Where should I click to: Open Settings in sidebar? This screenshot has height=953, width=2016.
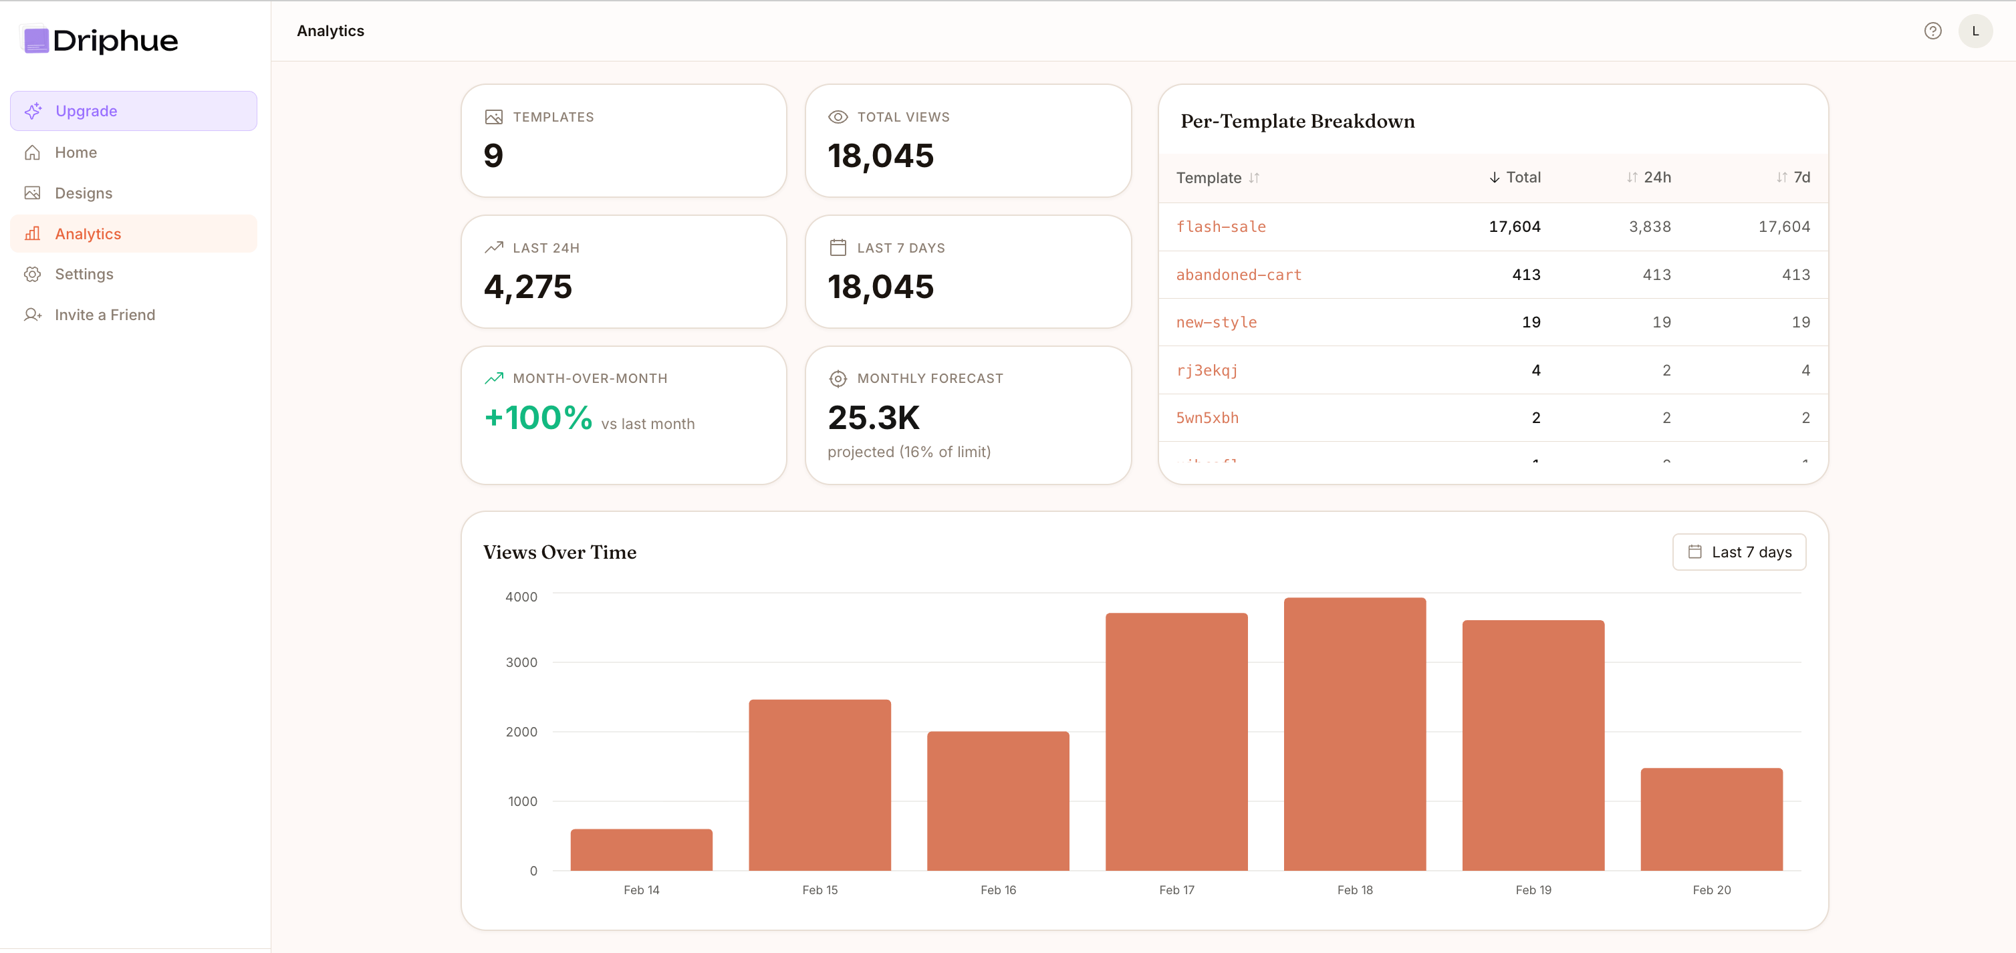134,275
